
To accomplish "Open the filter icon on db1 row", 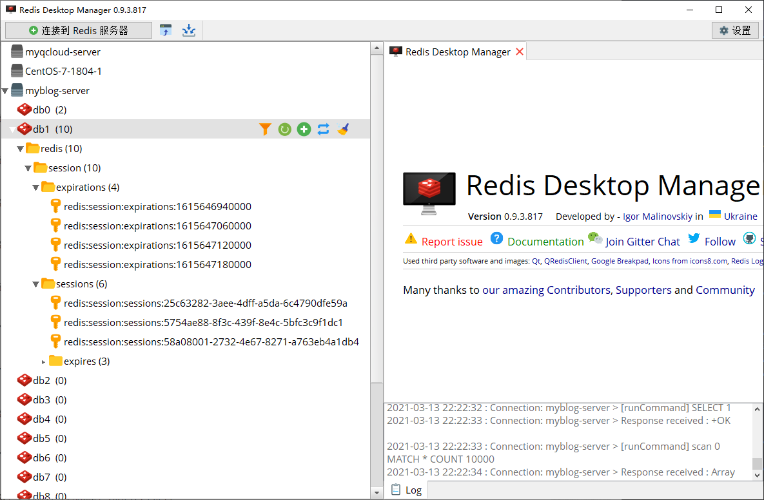I will click(x=265, y=129).
